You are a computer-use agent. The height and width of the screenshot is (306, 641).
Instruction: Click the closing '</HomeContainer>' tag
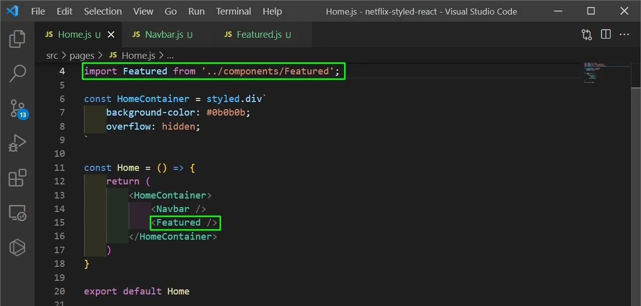point(173,237)
